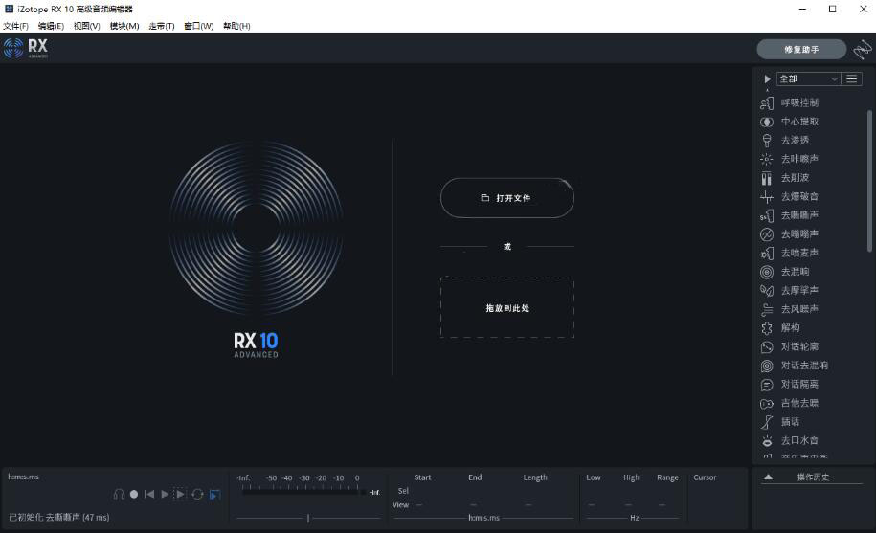
Task: Click the 去嗡嗡声 de-hum module
Action: [798, 234]
